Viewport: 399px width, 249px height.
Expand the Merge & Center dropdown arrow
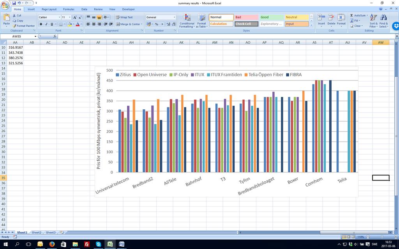coord(142,24)
